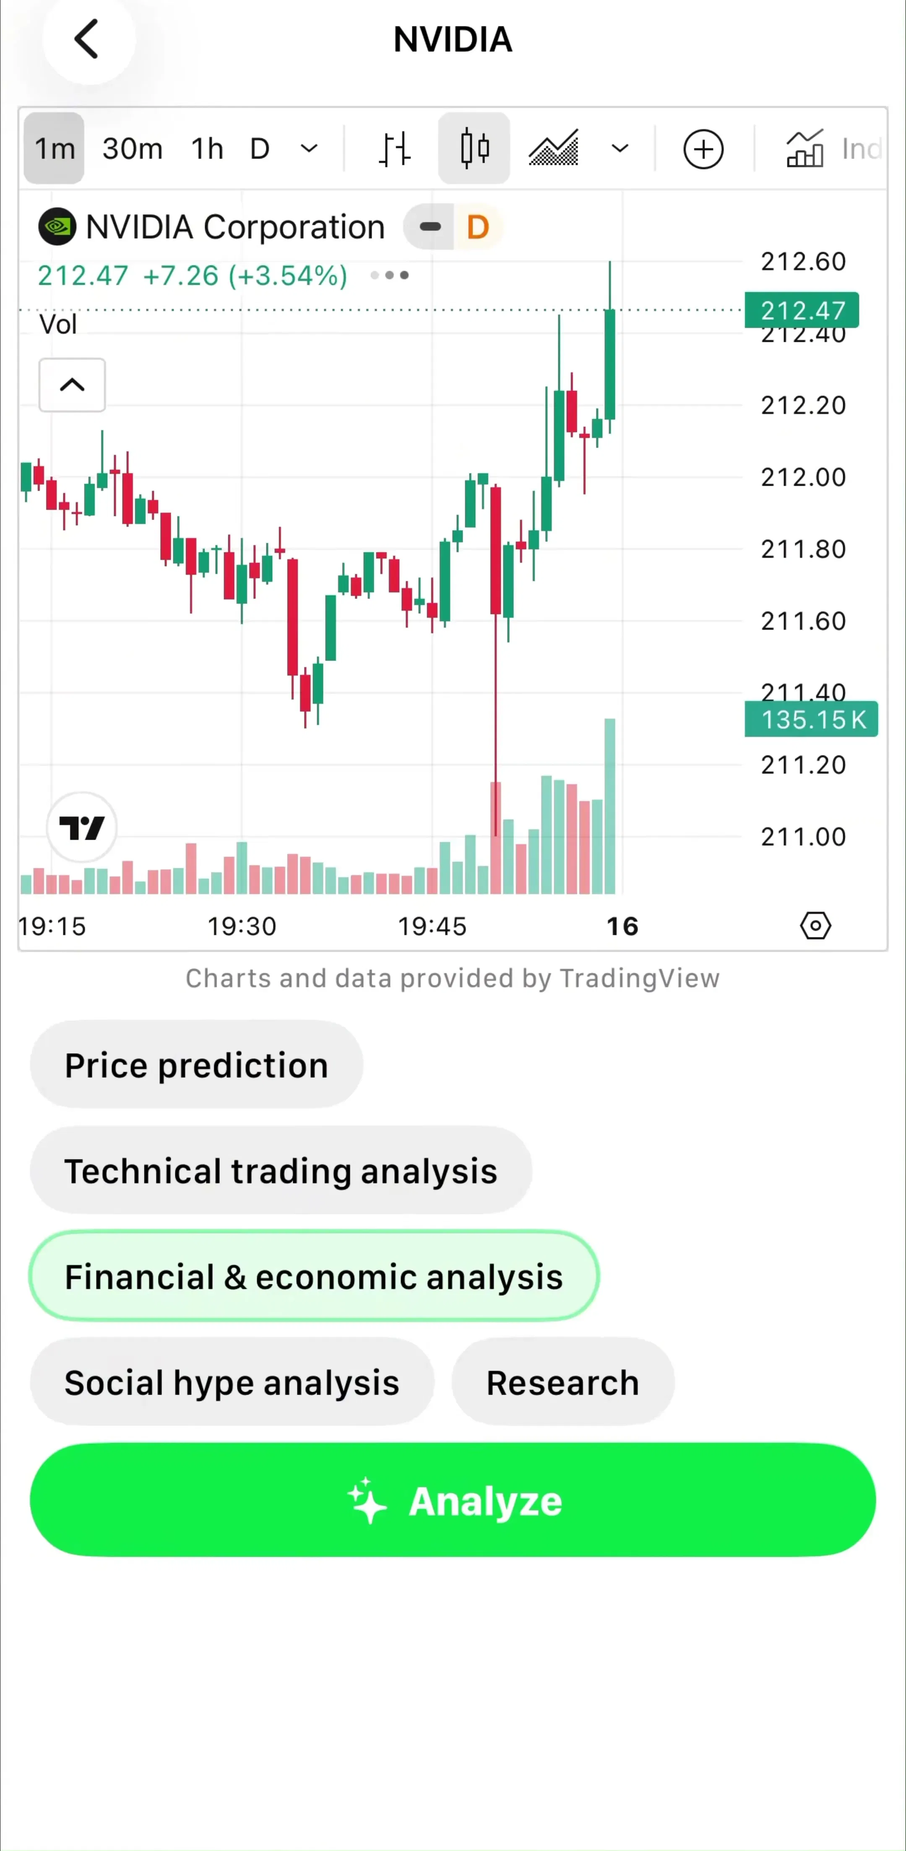Open the three-dot legend options
This screenshot has width=906, height=1851.
[x=389, y=275]
